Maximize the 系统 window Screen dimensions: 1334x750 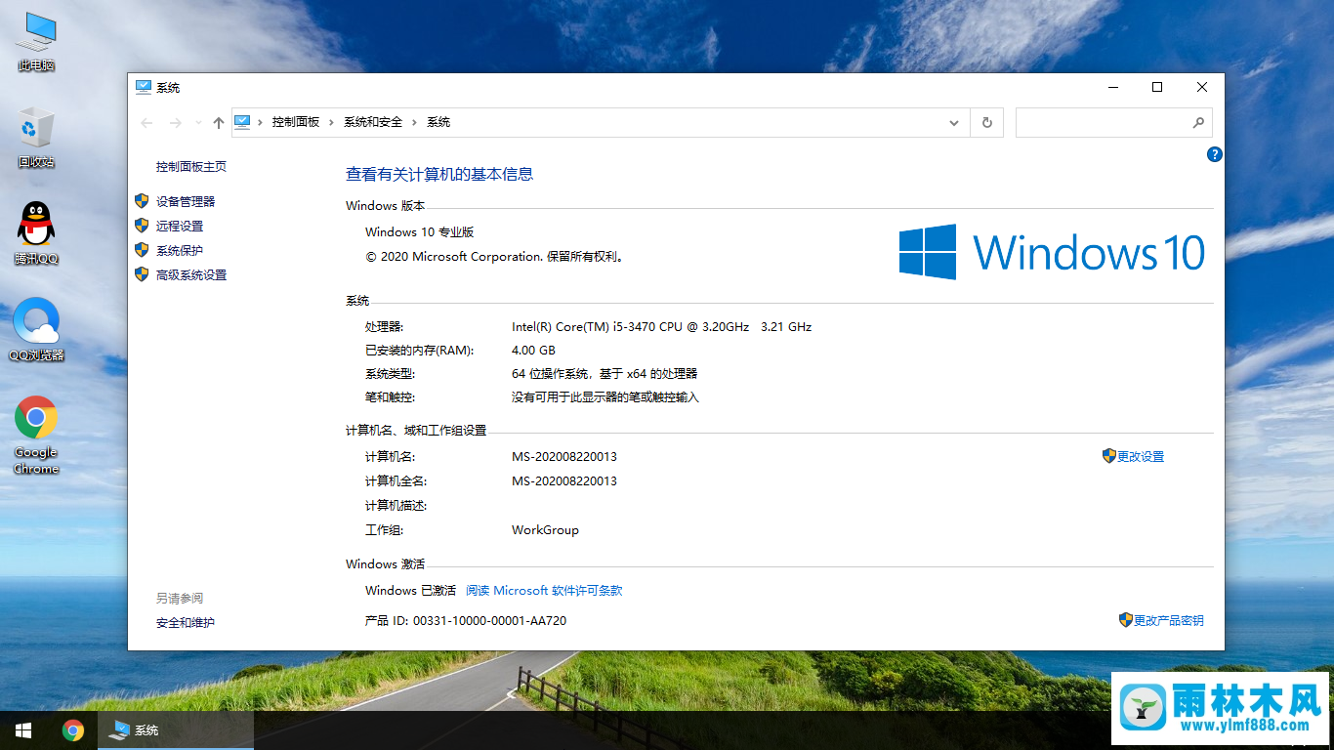pyautogui.click(x=1157, y=87)
